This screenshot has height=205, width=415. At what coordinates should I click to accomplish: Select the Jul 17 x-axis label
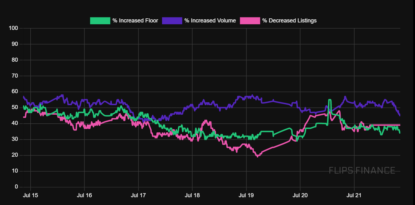click(139, 196)
